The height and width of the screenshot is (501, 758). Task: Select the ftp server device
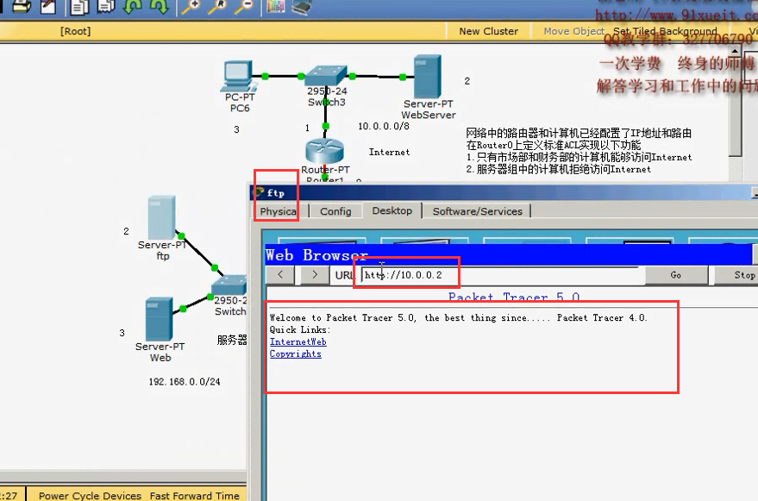[161, 217]
